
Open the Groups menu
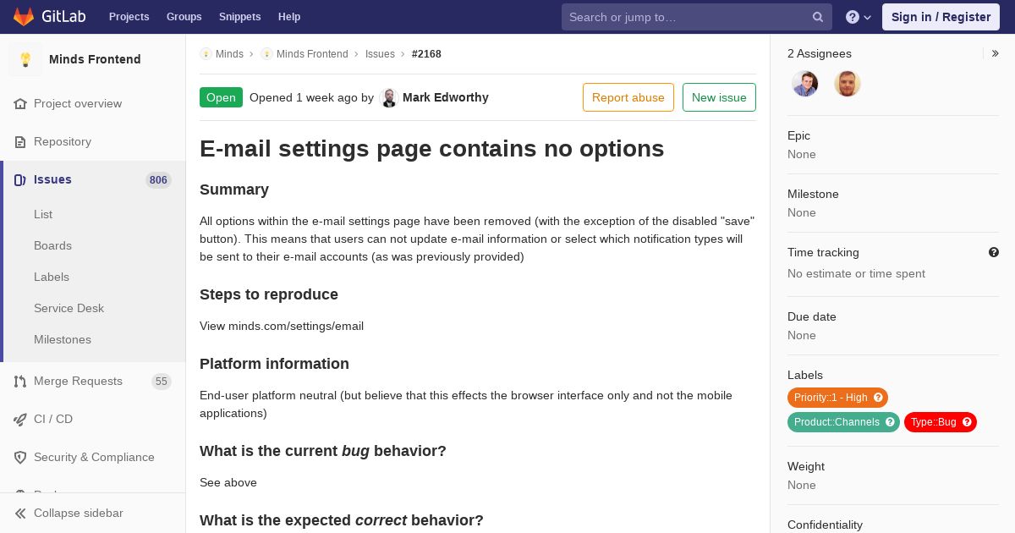[184, 17]
